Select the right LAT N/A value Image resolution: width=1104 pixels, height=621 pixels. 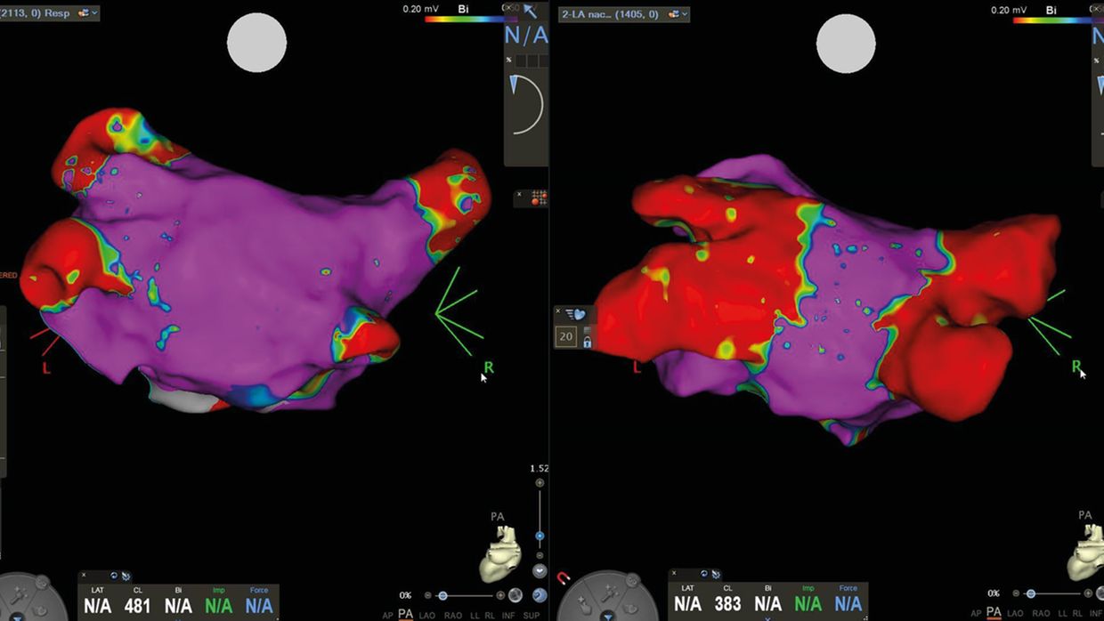(x=686, y=604)
